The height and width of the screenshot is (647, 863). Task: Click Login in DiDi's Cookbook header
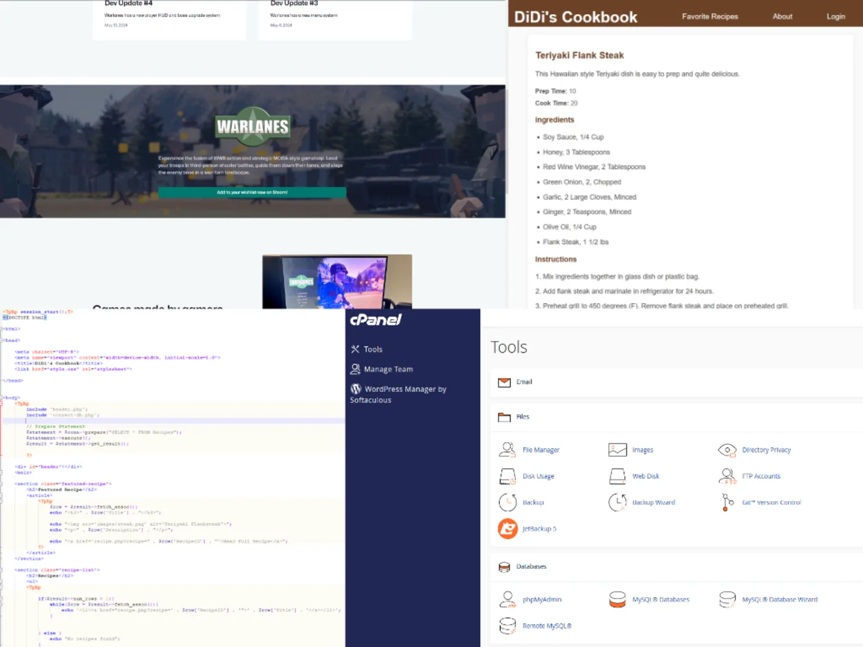pyautogui.click(x=836, y=17)
